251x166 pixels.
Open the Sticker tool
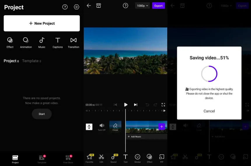point(137,158)
